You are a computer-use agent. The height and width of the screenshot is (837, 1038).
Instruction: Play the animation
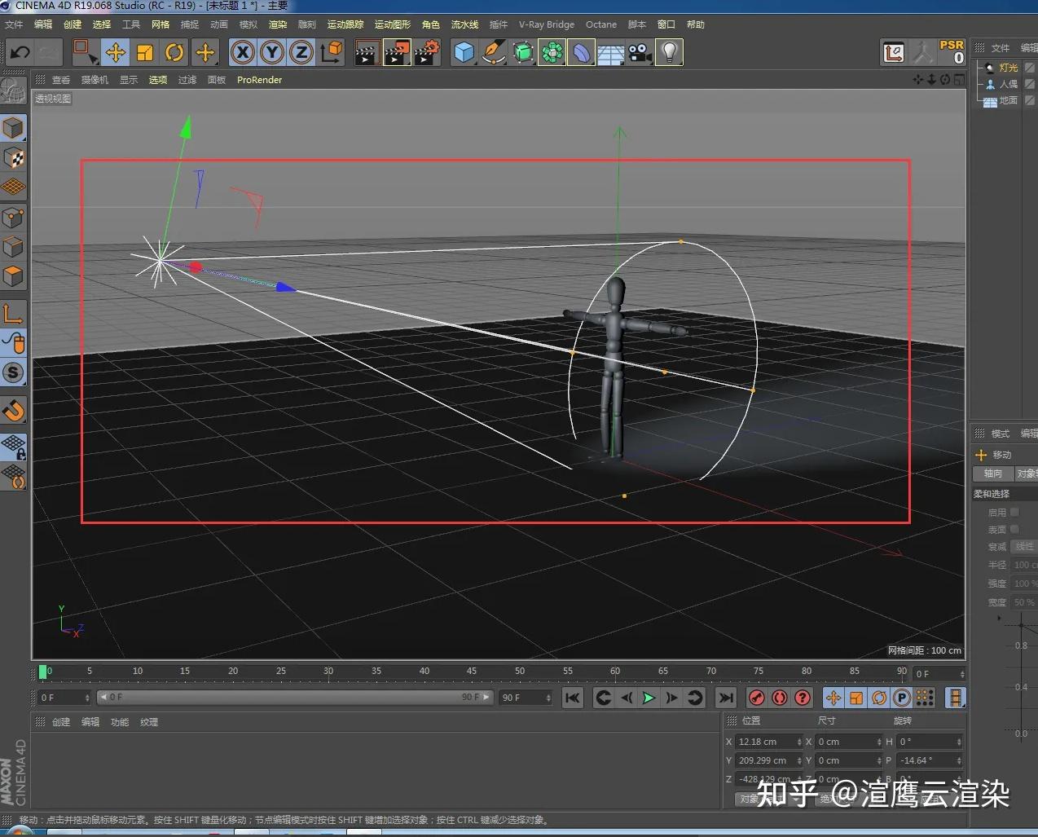point(647,698)
